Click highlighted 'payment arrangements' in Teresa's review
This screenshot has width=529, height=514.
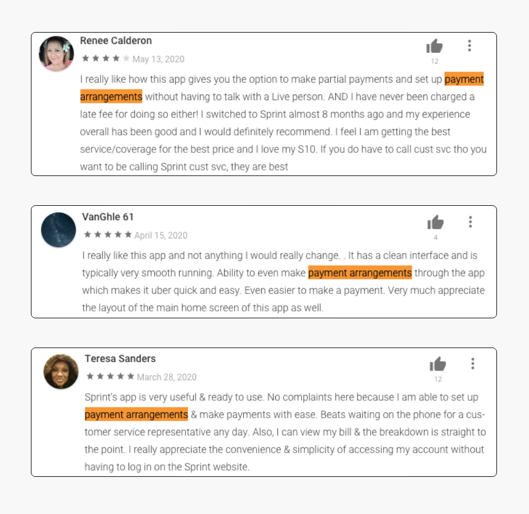tap(136, 414)
